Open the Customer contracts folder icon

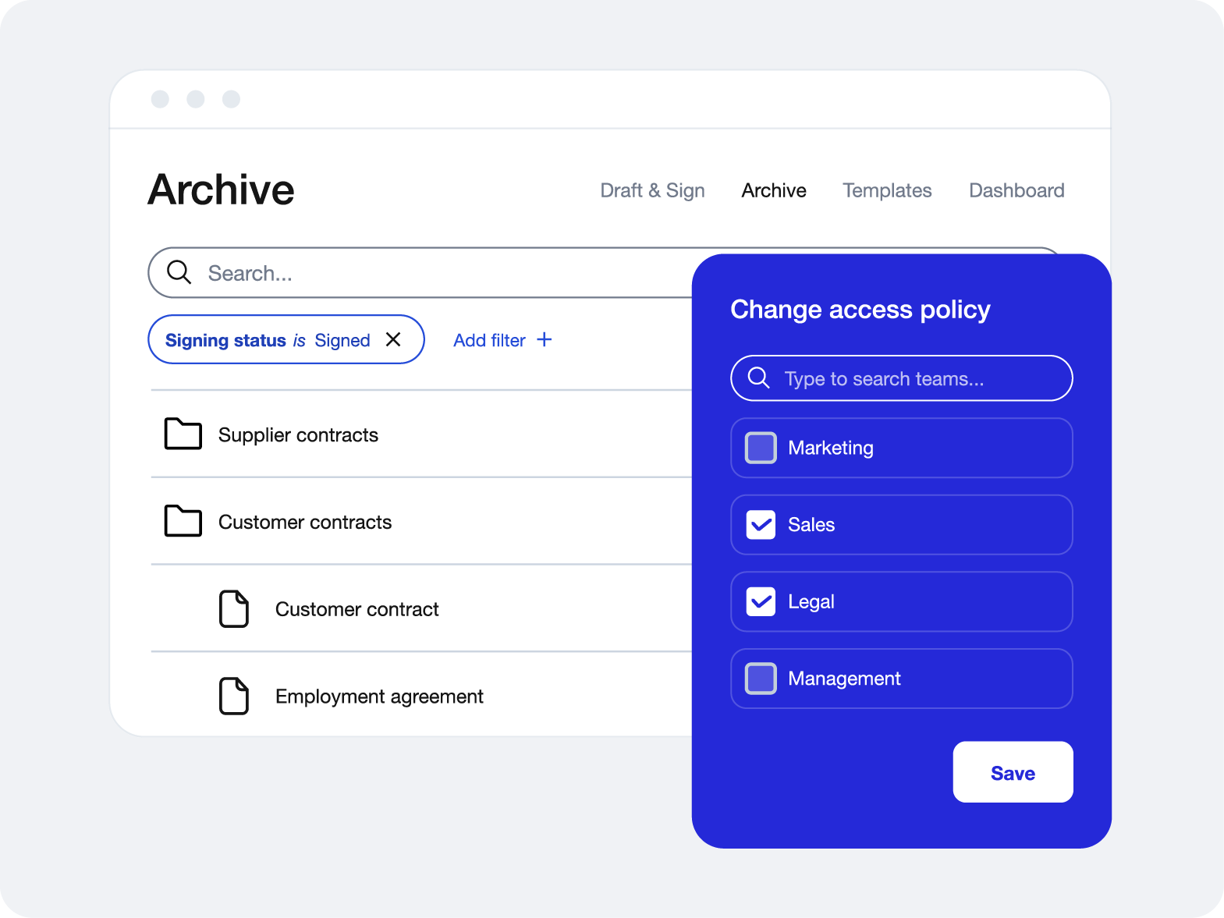point(183,521)
